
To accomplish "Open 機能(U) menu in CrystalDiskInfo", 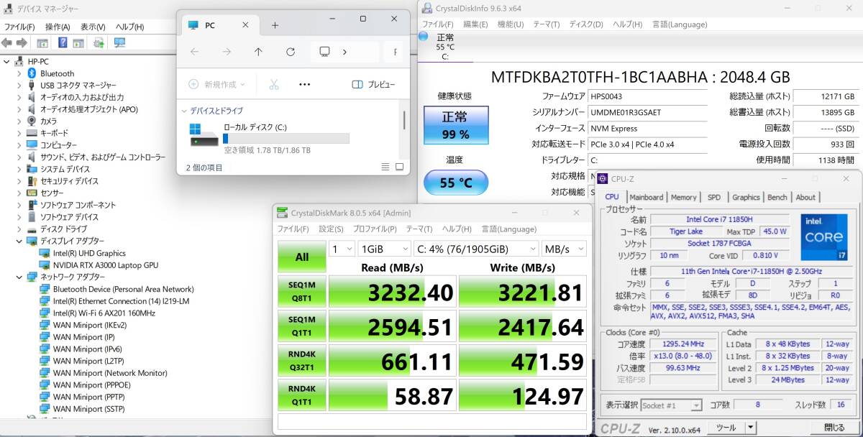I will coord(510,24).
